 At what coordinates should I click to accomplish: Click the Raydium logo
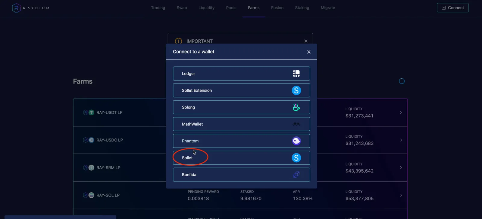pos(30,8)
